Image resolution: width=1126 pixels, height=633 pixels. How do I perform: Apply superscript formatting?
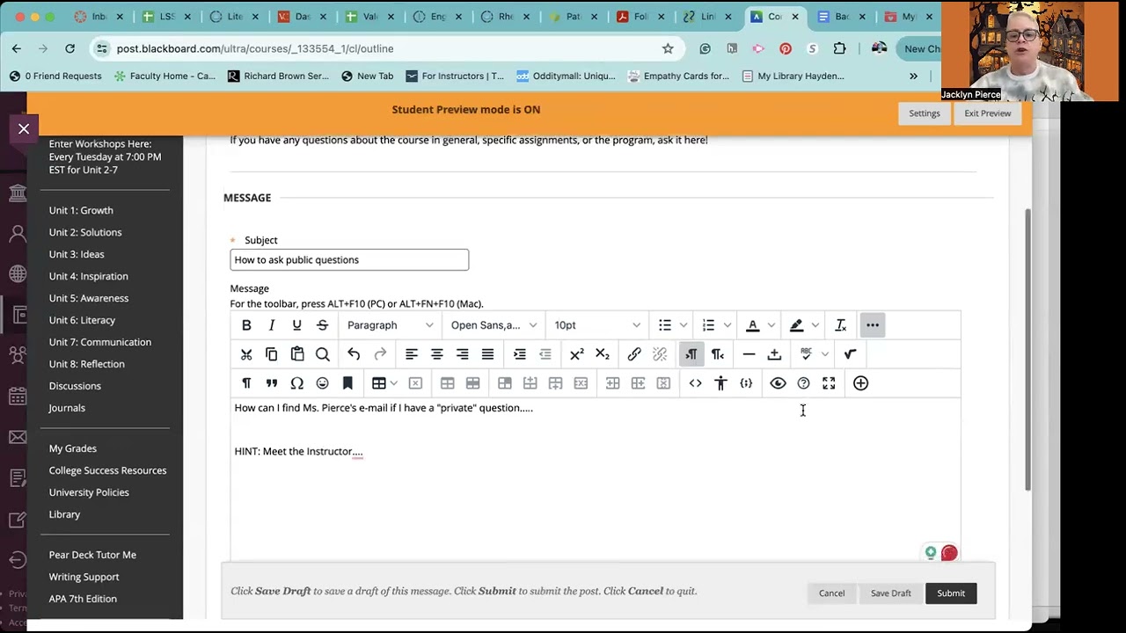click(576, 354)
